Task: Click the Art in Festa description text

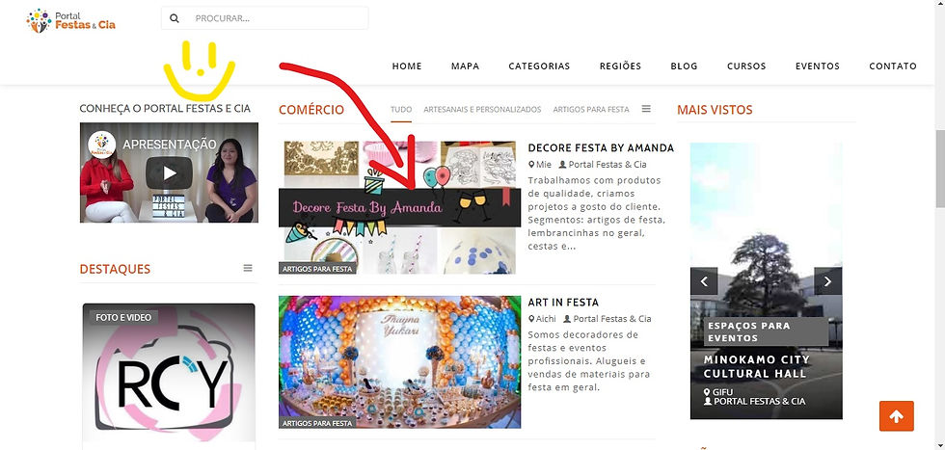Action: pos(589,360)
